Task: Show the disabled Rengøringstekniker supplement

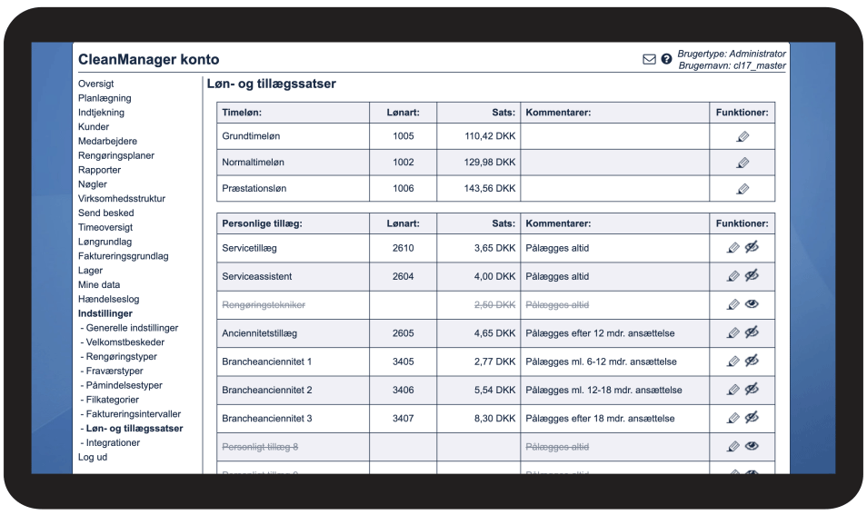Action: tap(752, 305)
